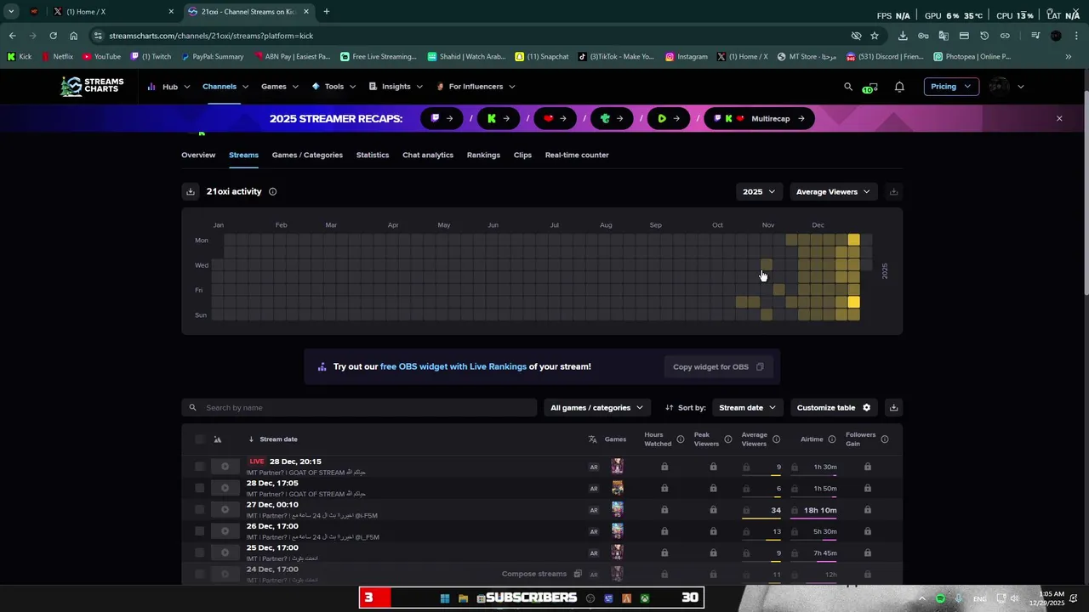1089x612 pixels.
Task: Check the 28 Dec, 17:05 stream checkbox
Action: [200, 488]
